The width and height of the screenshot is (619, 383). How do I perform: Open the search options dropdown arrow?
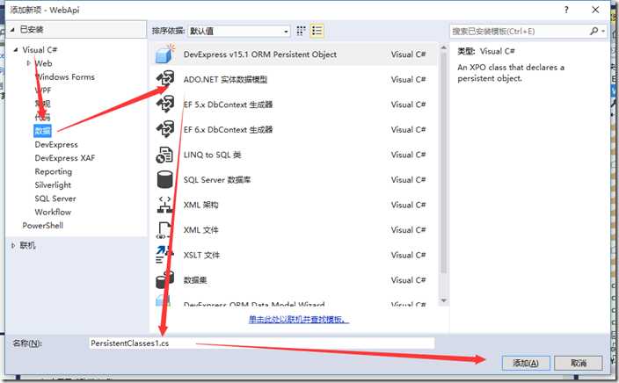coord(603,31)
